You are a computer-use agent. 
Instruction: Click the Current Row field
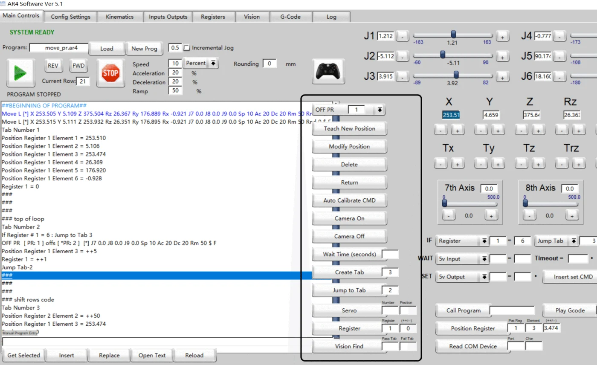coord(83,81)
